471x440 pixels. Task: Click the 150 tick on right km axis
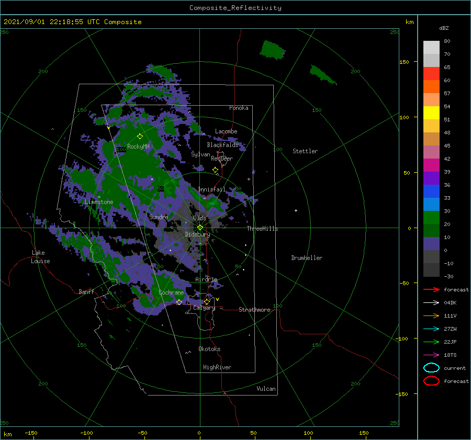(x=405, y=62)
